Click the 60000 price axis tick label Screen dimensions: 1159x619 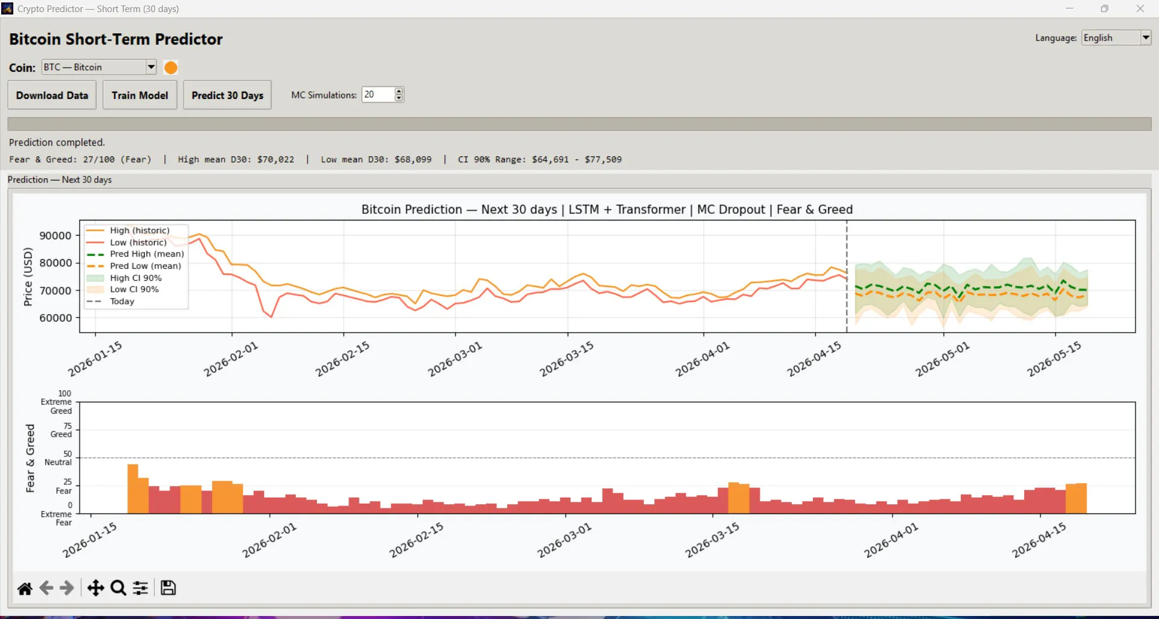coord(56,318)
